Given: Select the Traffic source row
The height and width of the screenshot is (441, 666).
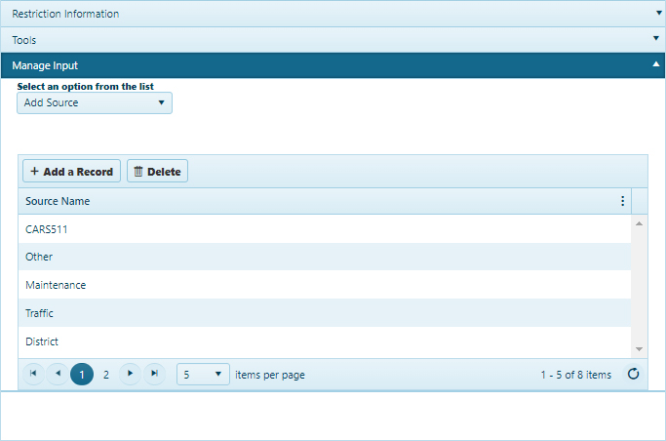Looking at the screenshot, I should [x=325, y=313].
